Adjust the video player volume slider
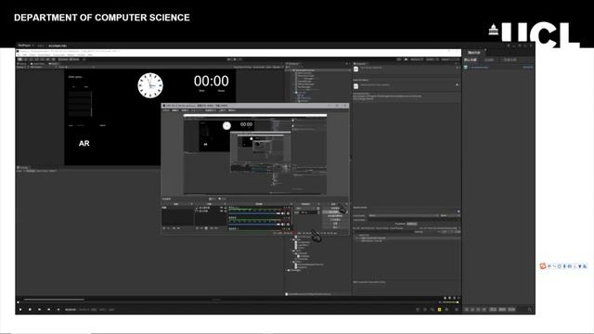This screenshot has width=594, height=334. (x=451, y=302)
